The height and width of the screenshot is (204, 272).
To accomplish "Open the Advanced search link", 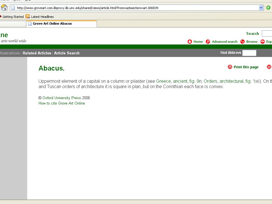I will pos(224,42).
